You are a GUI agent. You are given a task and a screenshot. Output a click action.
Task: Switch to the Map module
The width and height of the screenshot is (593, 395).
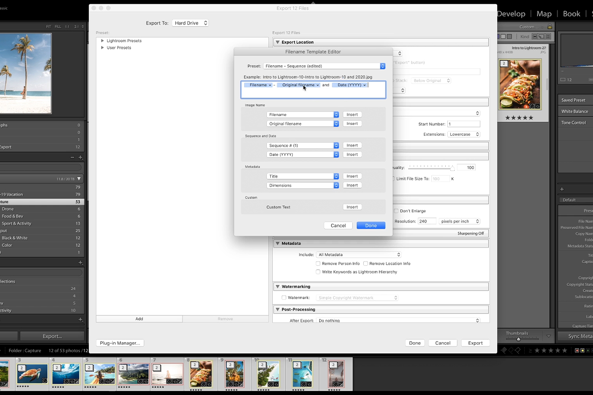coord(544,13)
